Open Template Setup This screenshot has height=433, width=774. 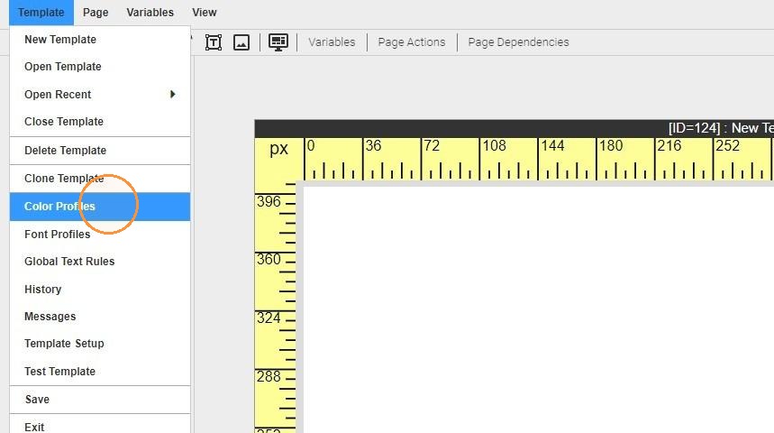pos(100,344)
